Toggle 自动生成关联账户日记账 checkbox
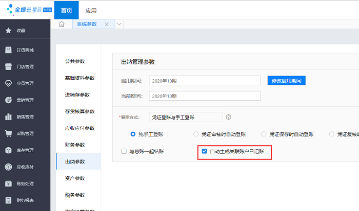The image size is (359, 211). point(205,152)
